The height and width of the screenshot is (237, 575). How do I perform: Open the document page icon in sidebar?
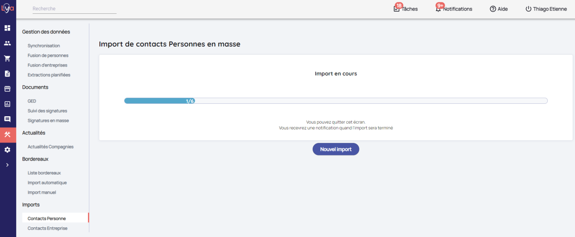(7, 74)
